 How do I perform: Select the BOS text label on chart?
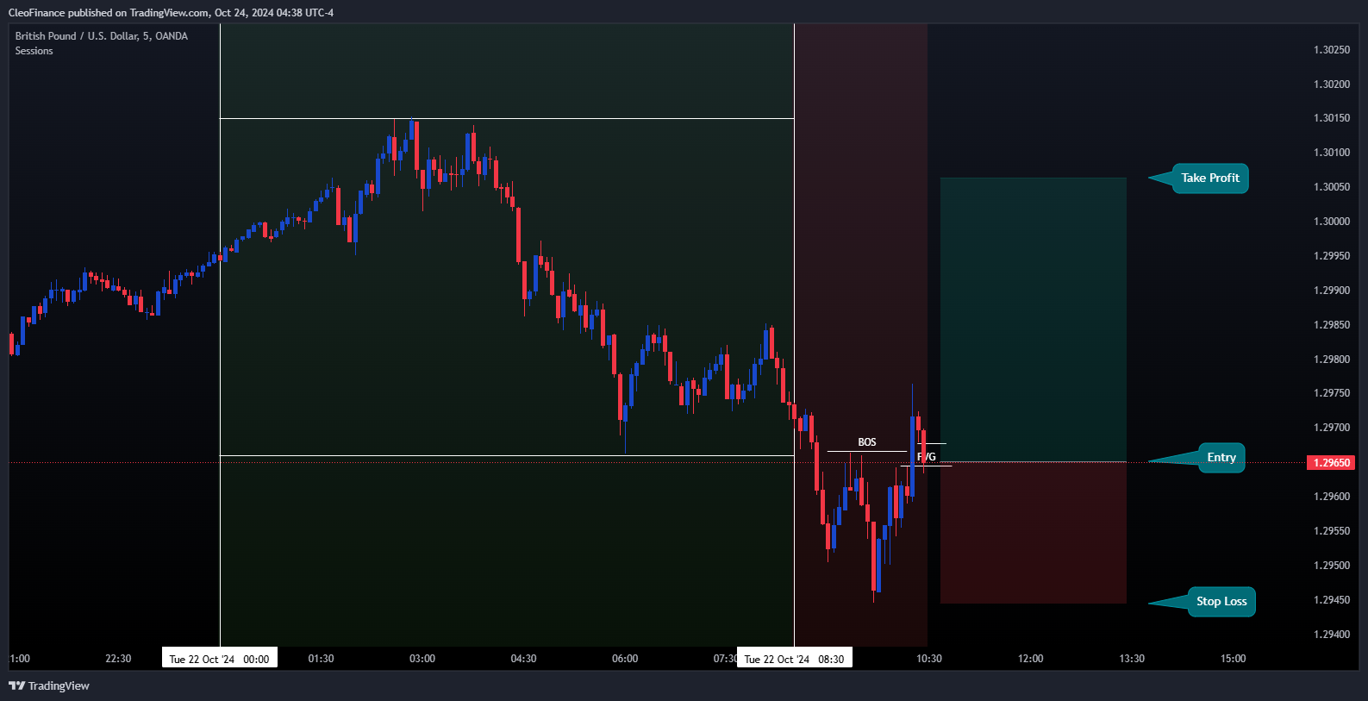click(x=867, y=442)
